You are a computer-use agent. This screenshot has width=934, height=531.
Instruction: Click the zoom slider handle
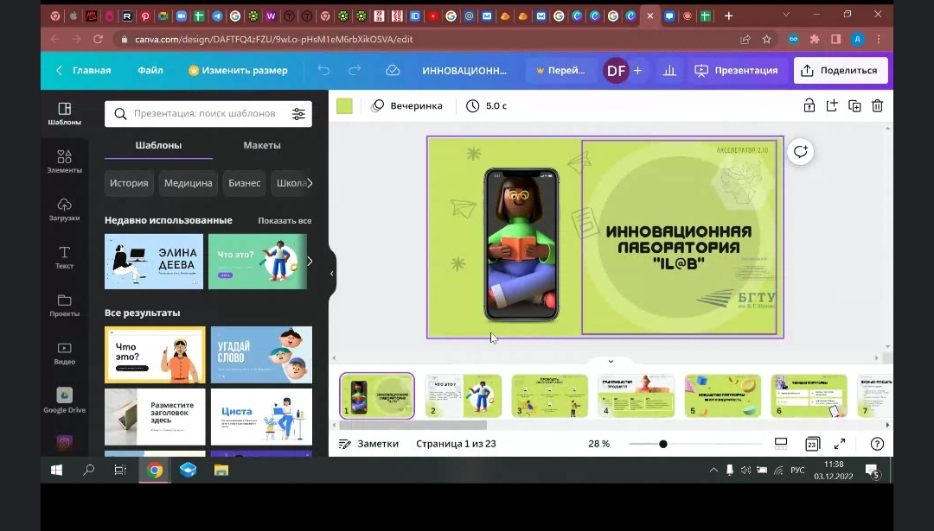663,444
